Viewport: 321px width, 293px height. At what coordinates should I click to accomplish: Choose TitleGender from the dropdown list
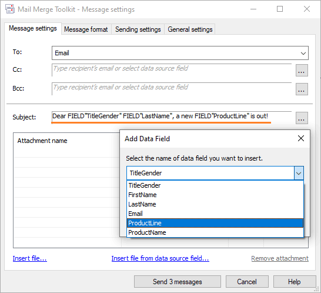tap(215, 185)
